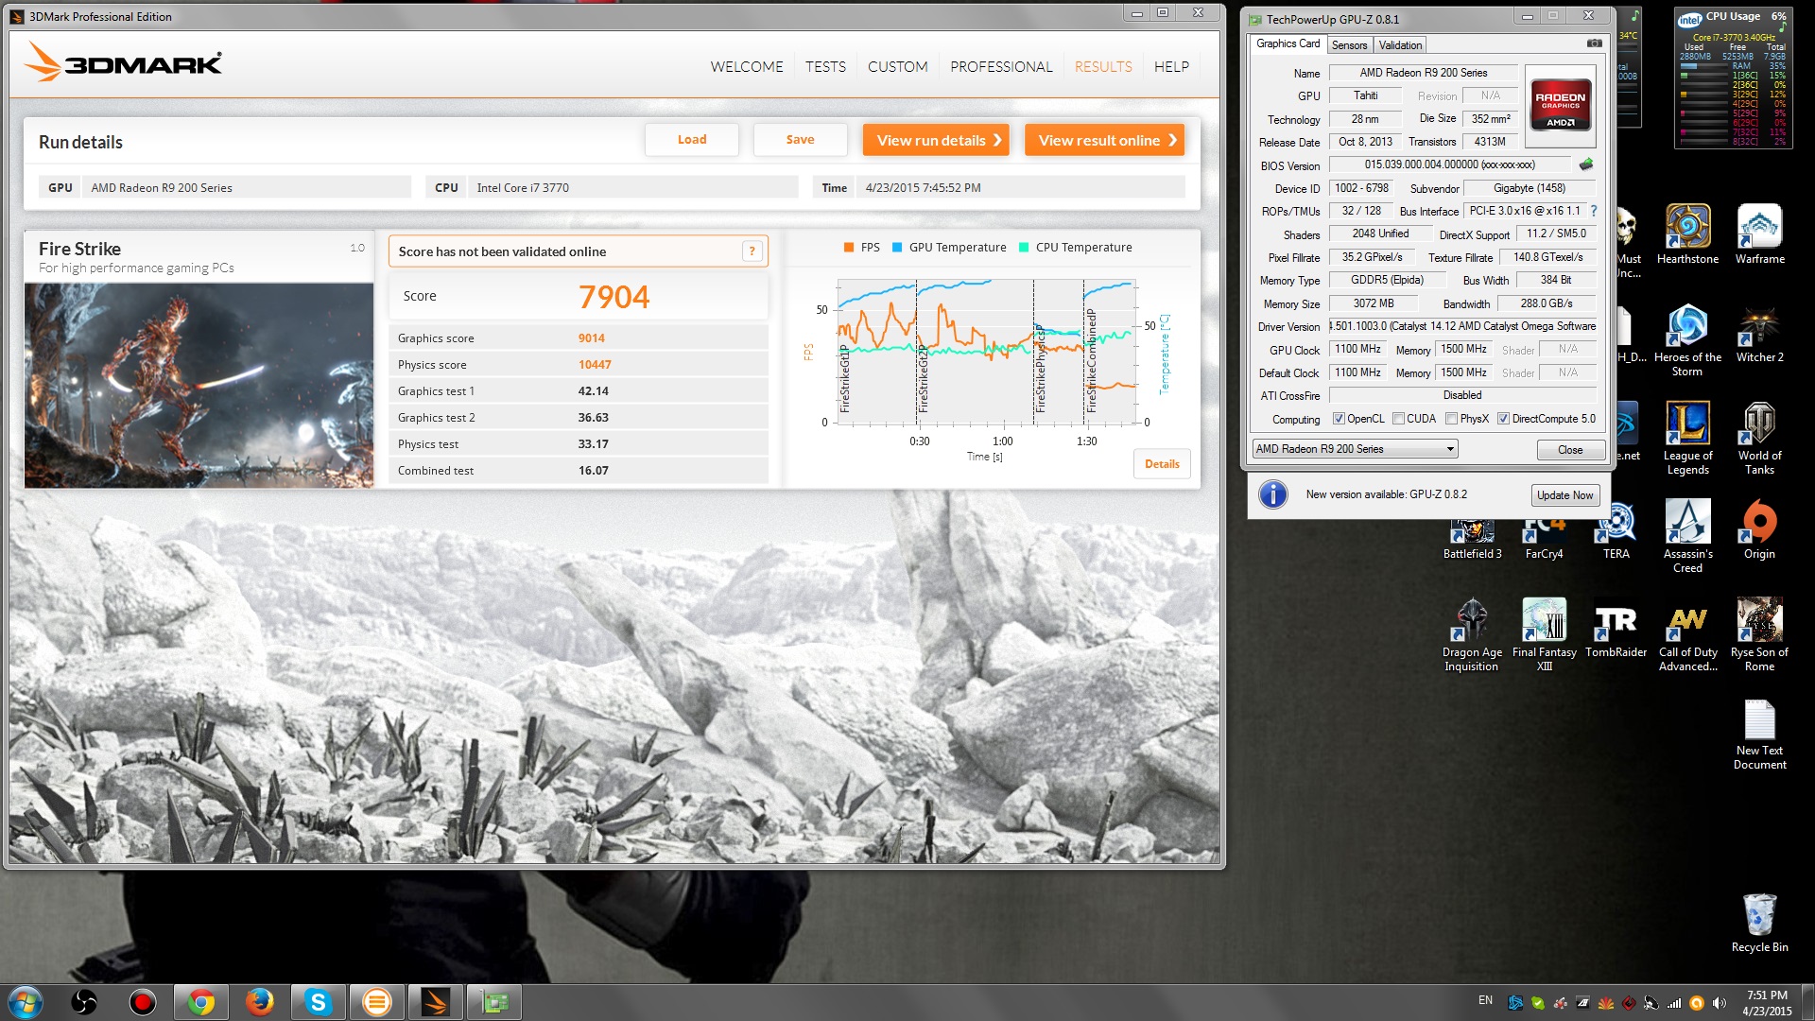Image resolution: width=1815 pixels, height=1021 pixels.
Task: Open the TESTS menu in 3DMark
Action: tap(825, 67)
